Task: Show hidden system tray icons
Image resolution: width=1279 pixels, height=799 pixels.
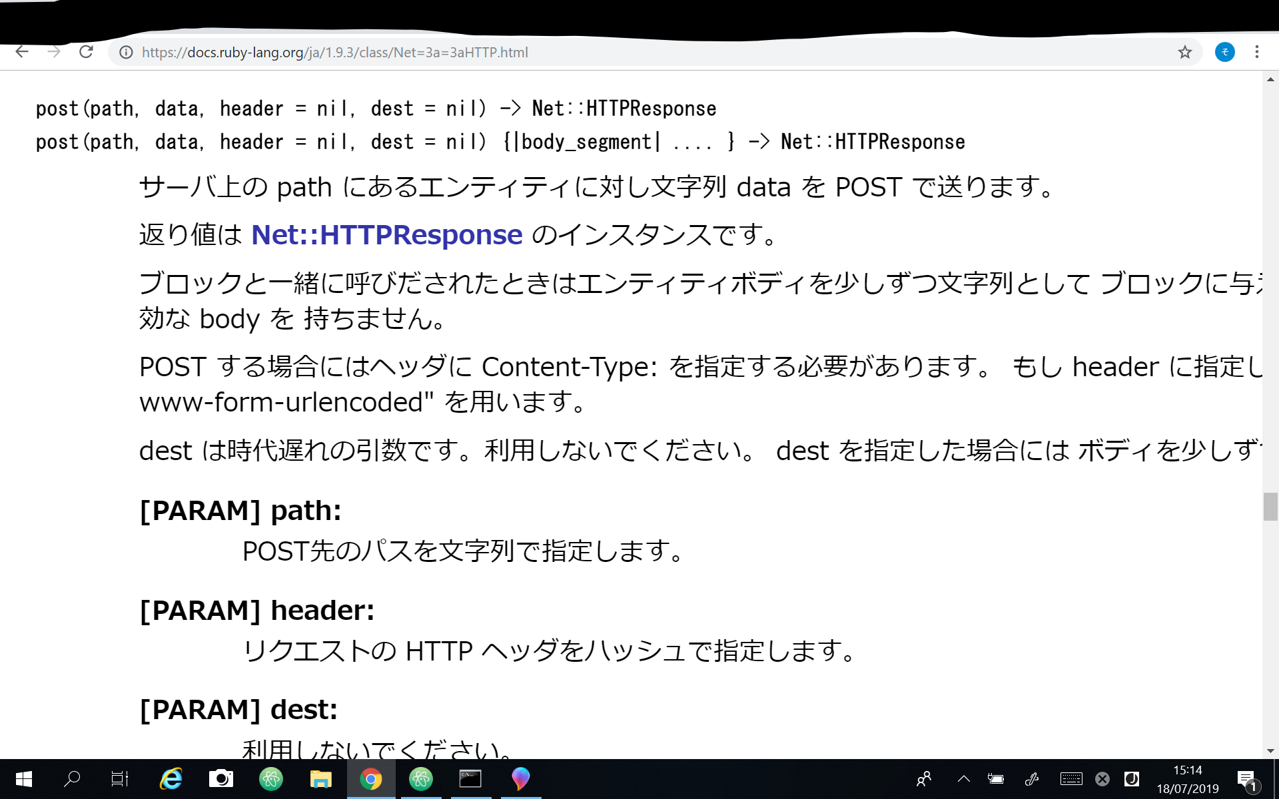Action: point(963,778)
